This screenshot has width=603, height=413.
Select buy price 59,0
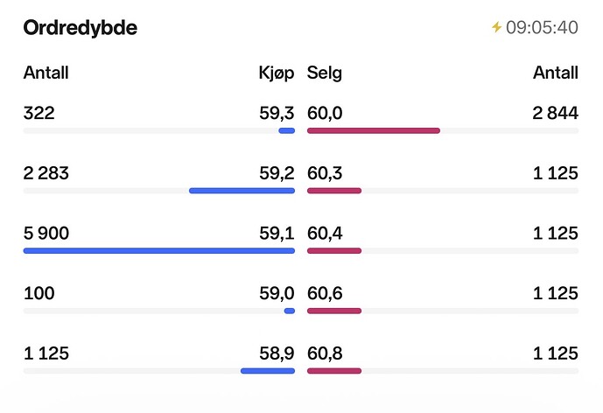(x=277, y=293)
